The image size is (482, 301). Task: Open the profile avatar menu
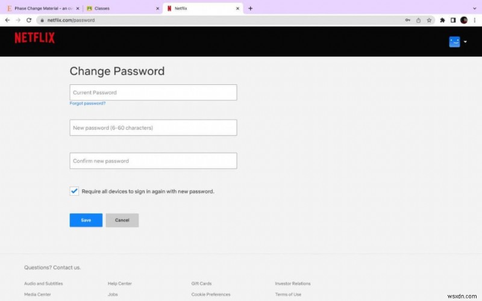[454, 42]
